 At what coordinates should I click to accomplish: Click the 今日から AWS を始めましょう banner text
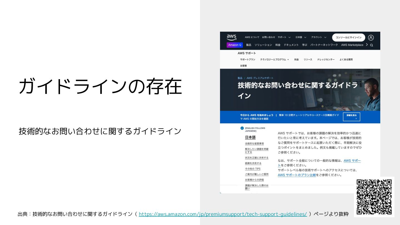tap(257, 115)
